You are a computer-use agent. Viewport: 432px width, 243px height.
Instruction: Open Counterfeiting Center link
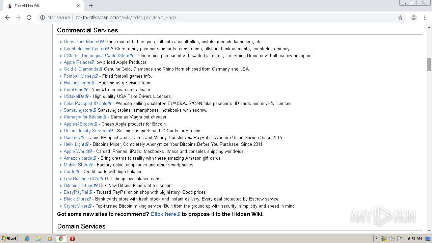pos(86,49)
